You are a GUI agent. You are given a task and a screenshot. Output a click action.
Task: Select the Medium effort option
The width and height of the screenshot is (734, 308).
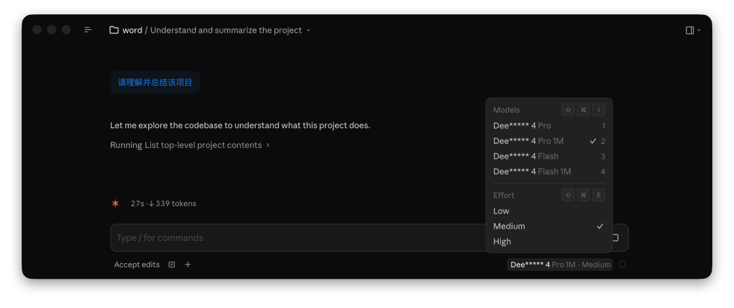point(509,226)
